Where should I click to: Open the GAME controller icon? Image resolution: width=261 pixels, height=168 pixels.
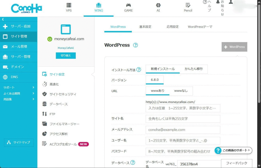tap(128, 5)
